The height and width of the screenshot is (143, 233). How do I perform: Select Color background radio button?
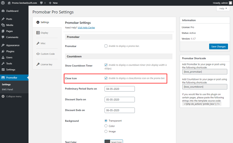(106, 126)
